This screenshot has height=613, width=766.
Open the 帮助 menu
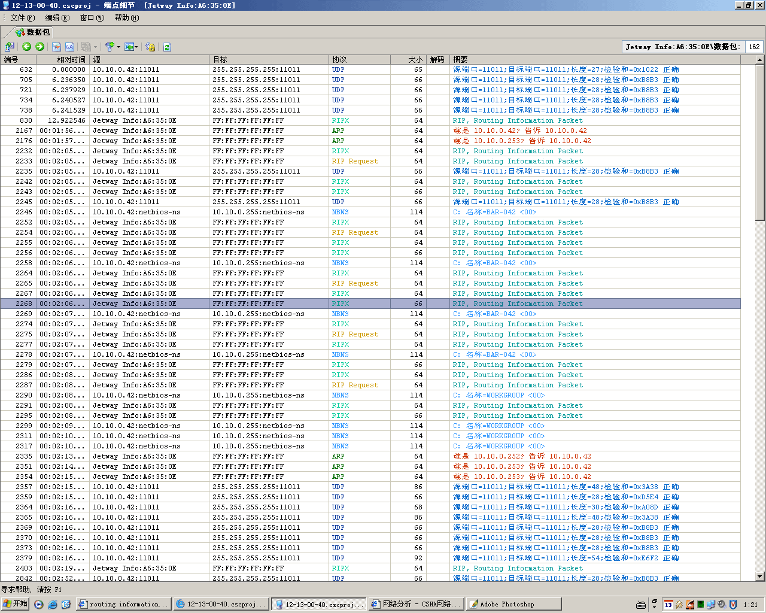pyautogui.click(x=126, y=18)
